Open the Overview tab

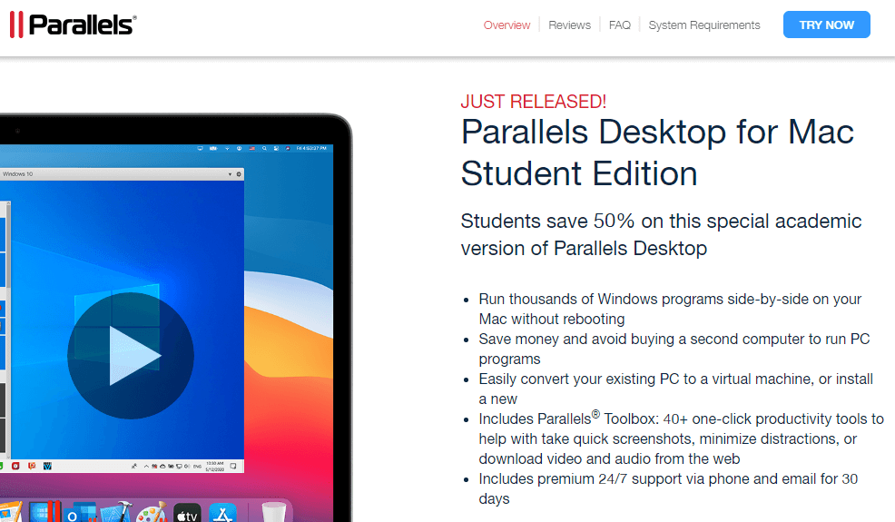507,25
